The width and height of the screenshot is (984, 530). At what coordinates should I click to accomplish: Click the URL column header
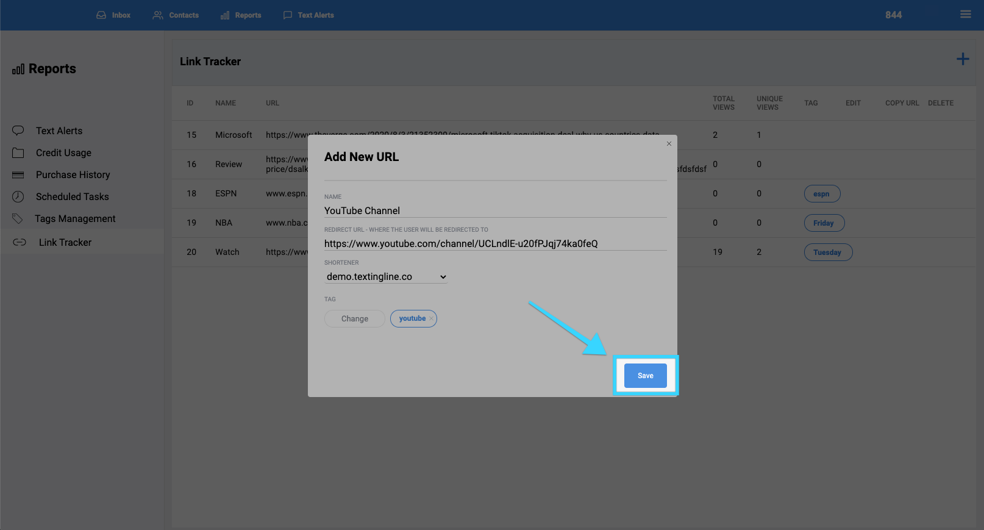[273, 103]
